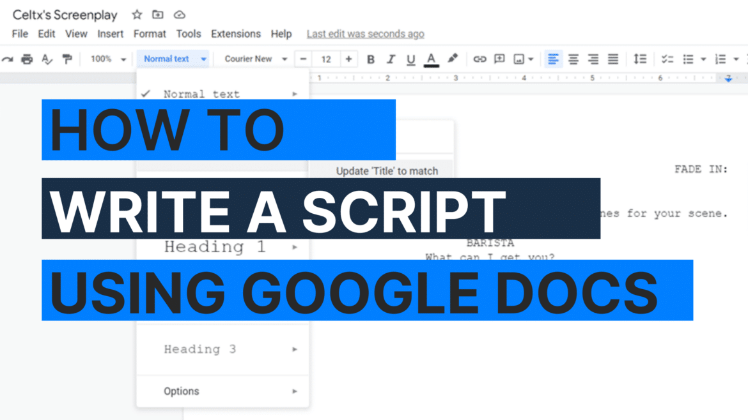This screenshot has height=420, width=748.
Task: Add a comment via the comment icon
Action: [499, 59]
